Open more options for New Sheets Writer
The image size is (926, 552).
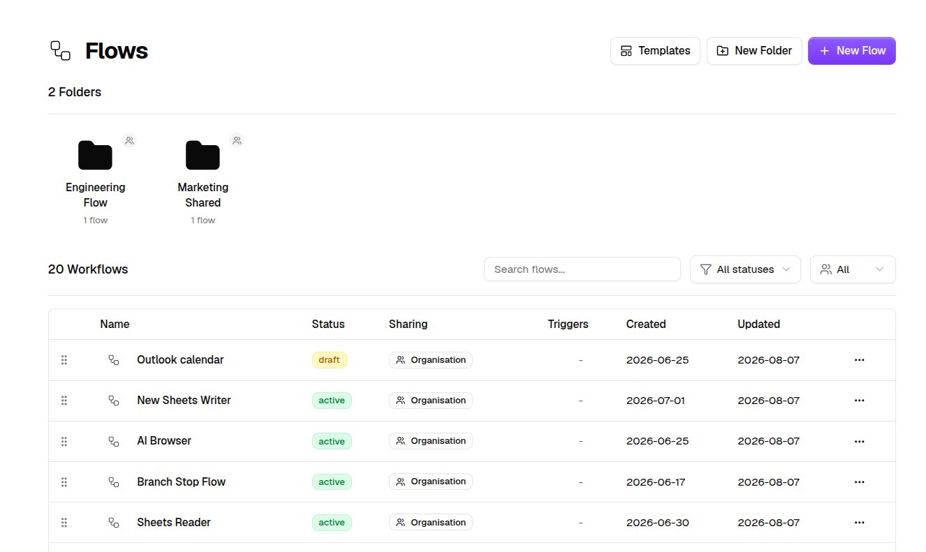pyautogui.click(x=860, y=401)
